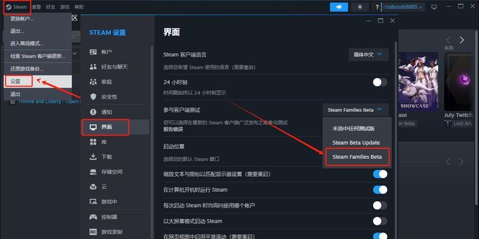The height and width of the screenshot is (239, 479).
Task: Click the 安全性 shield icon
Action: click(x=93, y=97)
